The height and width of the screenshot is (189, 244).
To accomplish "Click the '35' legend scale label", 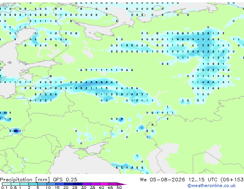I will click(92, 187).
